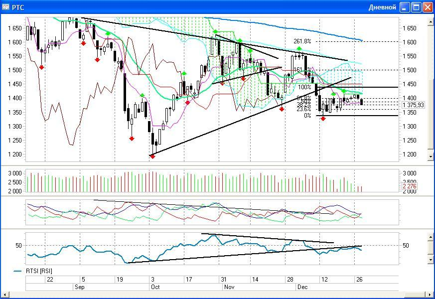Click the Oct month label on the time axis

click(x=155, y=287)
